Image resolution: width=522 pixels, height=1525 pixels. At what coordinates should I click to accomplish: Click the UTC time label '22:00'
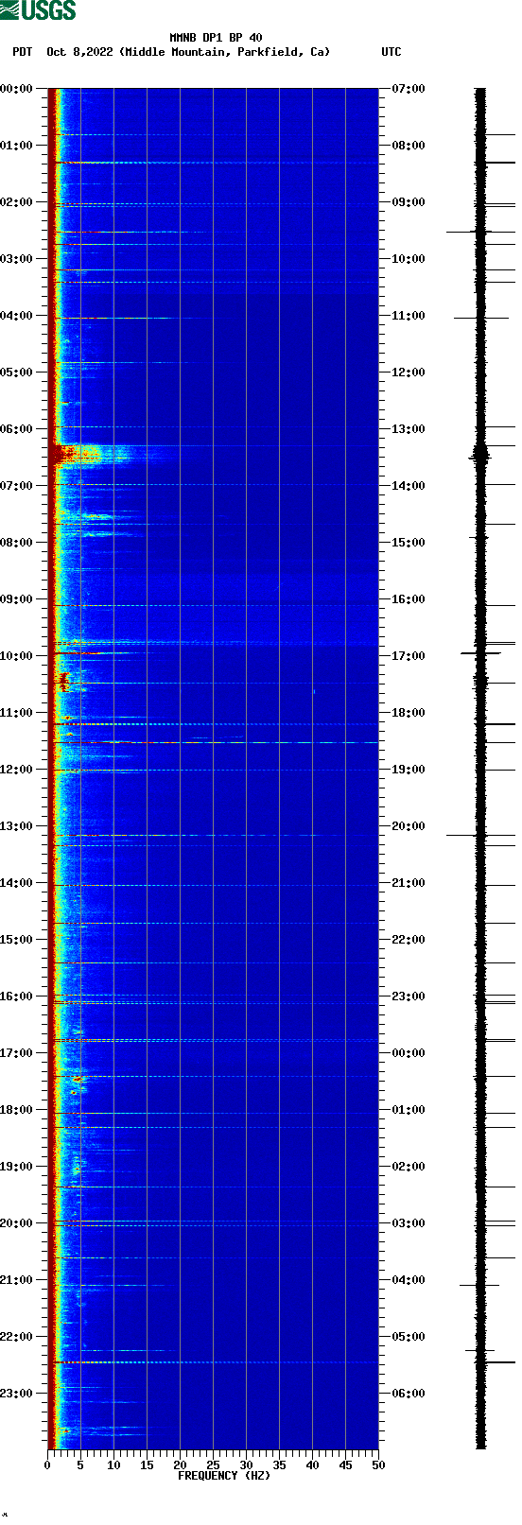(409, 940)
